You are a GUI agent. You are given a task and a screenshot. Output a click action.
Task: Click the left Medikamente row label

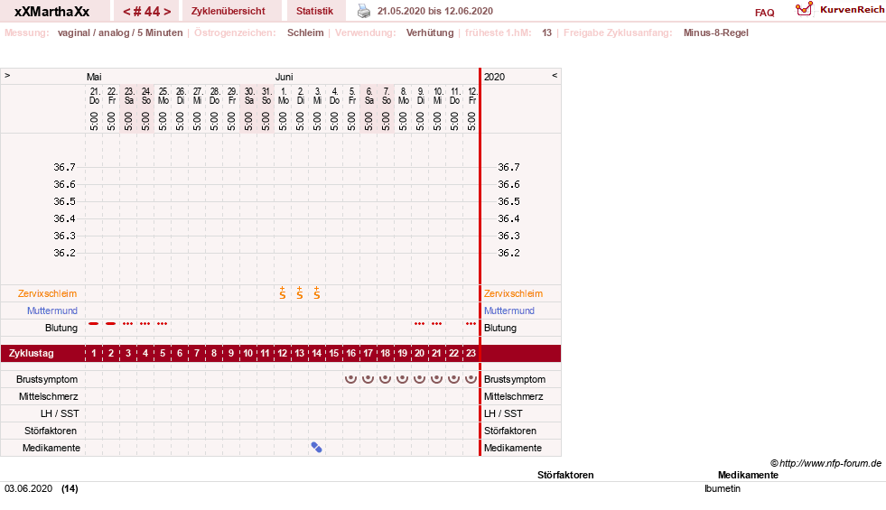[51, 448]
